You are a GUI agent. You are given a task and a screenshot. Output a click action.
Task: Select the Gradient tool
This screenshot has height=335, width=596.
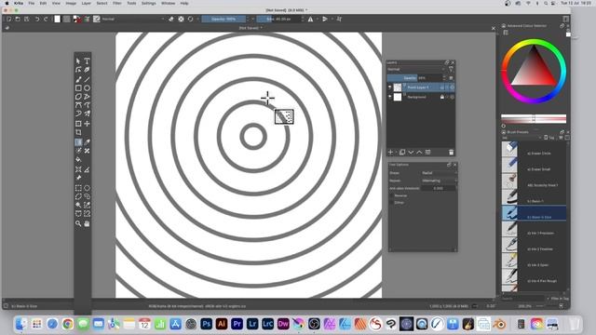coord(78,142)
